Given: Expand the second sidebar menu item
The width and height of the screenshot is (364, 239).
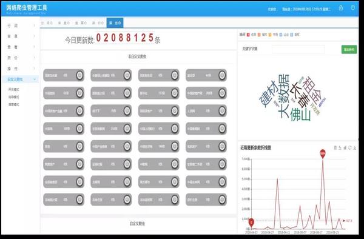Looking at the screenshot, I should (21, 36).
